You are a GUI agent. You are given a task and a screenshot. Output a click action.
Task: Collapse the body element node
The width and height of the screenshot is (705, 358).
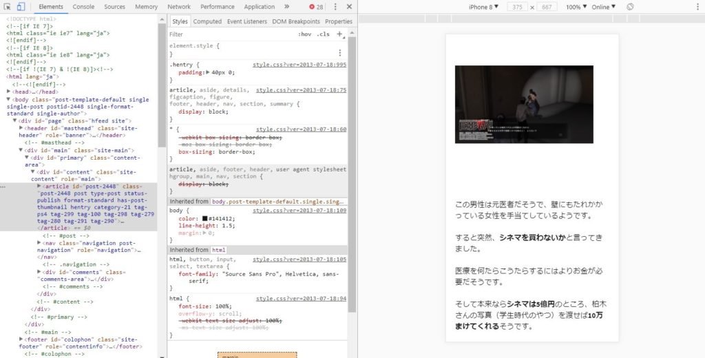[x=8, y=99]
